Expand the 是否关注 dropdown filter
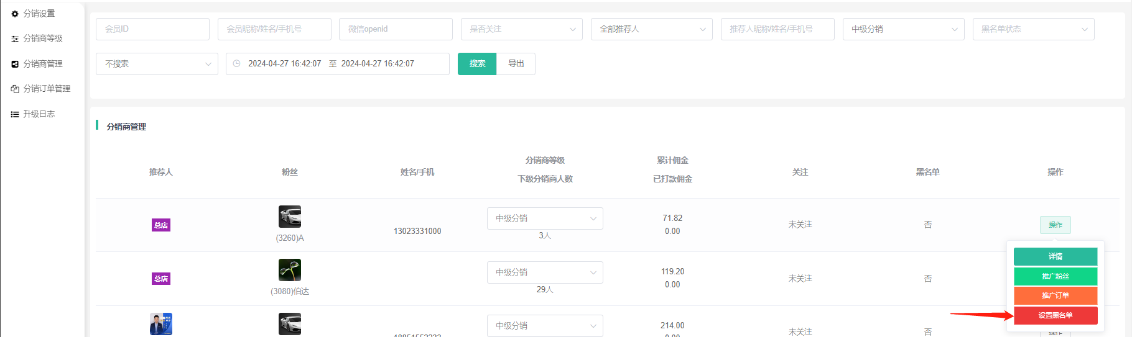 (521, 29)
